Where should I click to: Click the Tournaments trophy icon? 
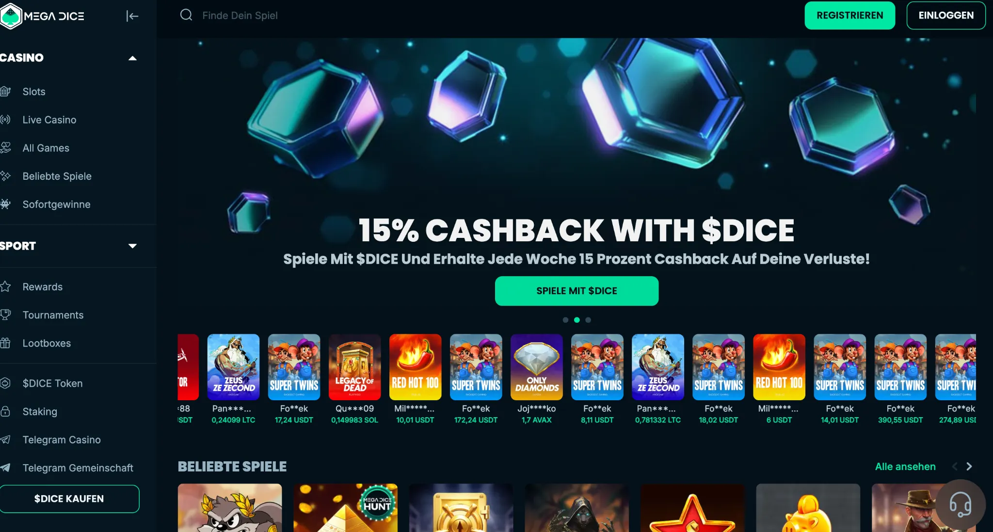(x=5, y=314)
